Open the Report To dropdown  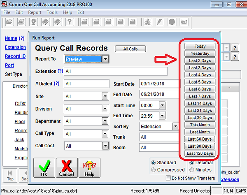[x=105, y=59]
